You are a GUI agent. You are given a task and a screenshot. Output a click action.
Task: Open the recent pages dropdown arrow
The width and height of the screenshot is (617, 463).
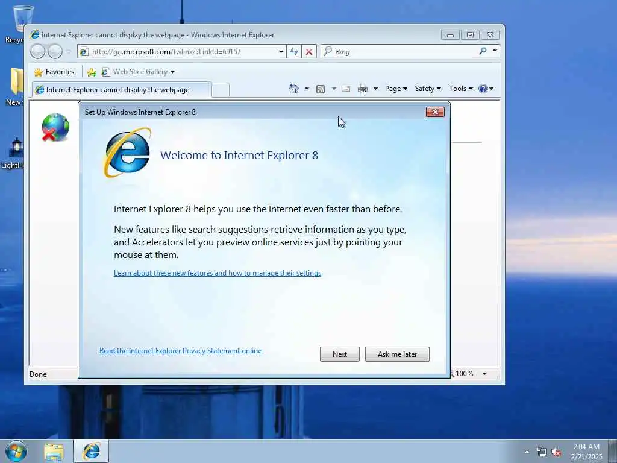pos(69,52)
